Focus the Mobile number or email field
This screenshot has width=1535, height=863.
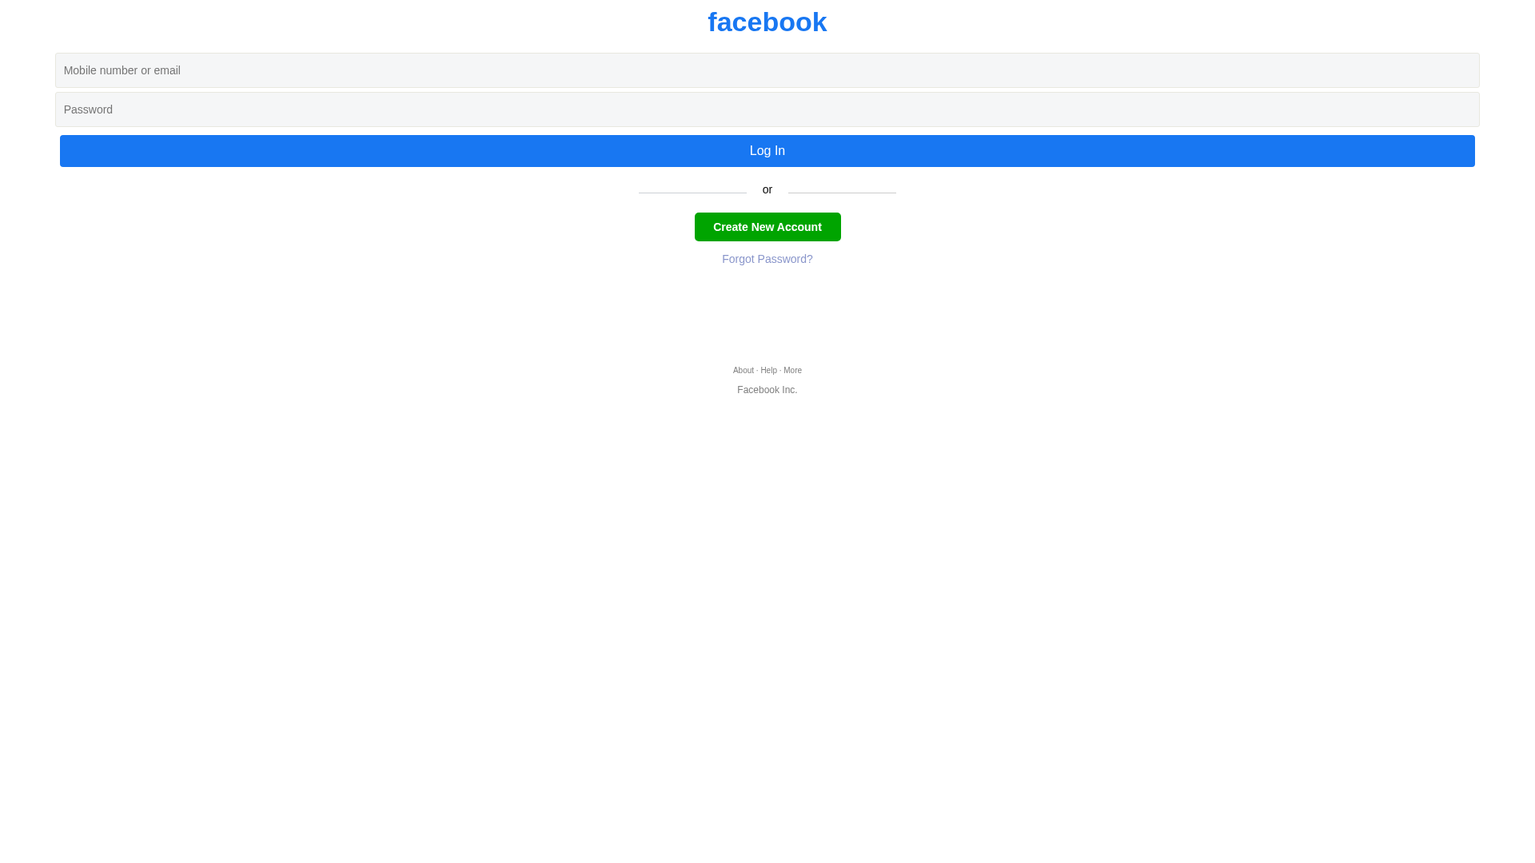click(x=767, y=70)
